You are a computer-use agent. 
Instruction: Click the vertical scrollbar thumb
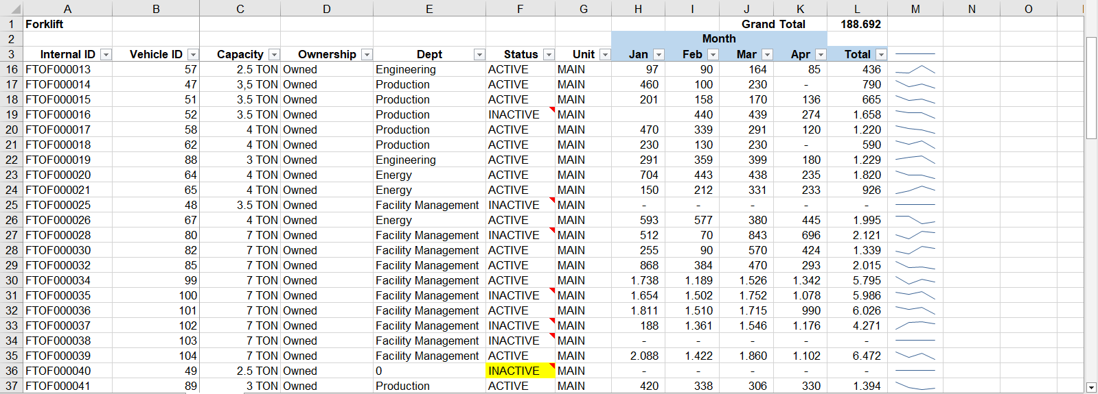[x=1091, y=88]
